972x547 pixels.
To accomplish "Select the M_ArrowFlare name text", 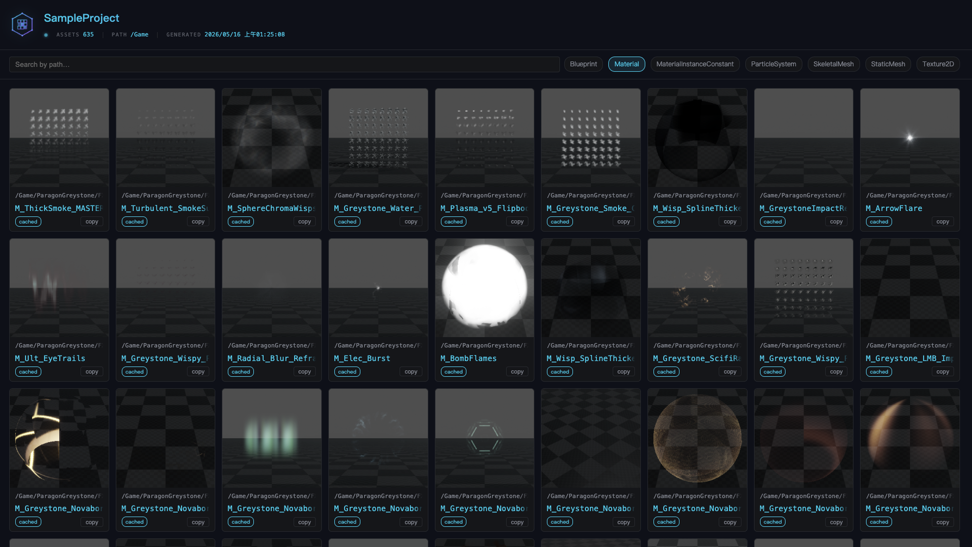I will pos(894,208).
